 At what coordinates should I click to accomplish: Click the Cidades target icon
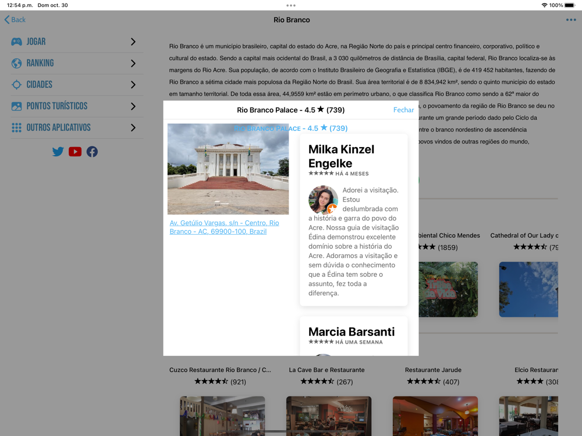pyautogui.click(x=16, y=84)
